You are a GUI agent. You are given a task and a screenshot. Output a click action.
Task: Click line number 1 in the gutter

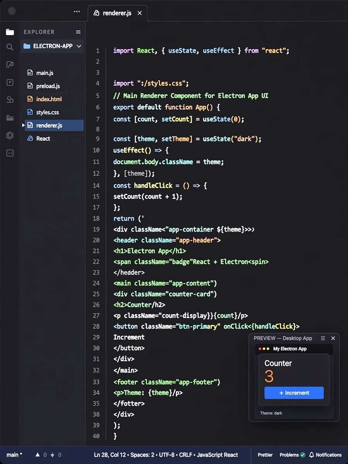(x=98, y=51)
